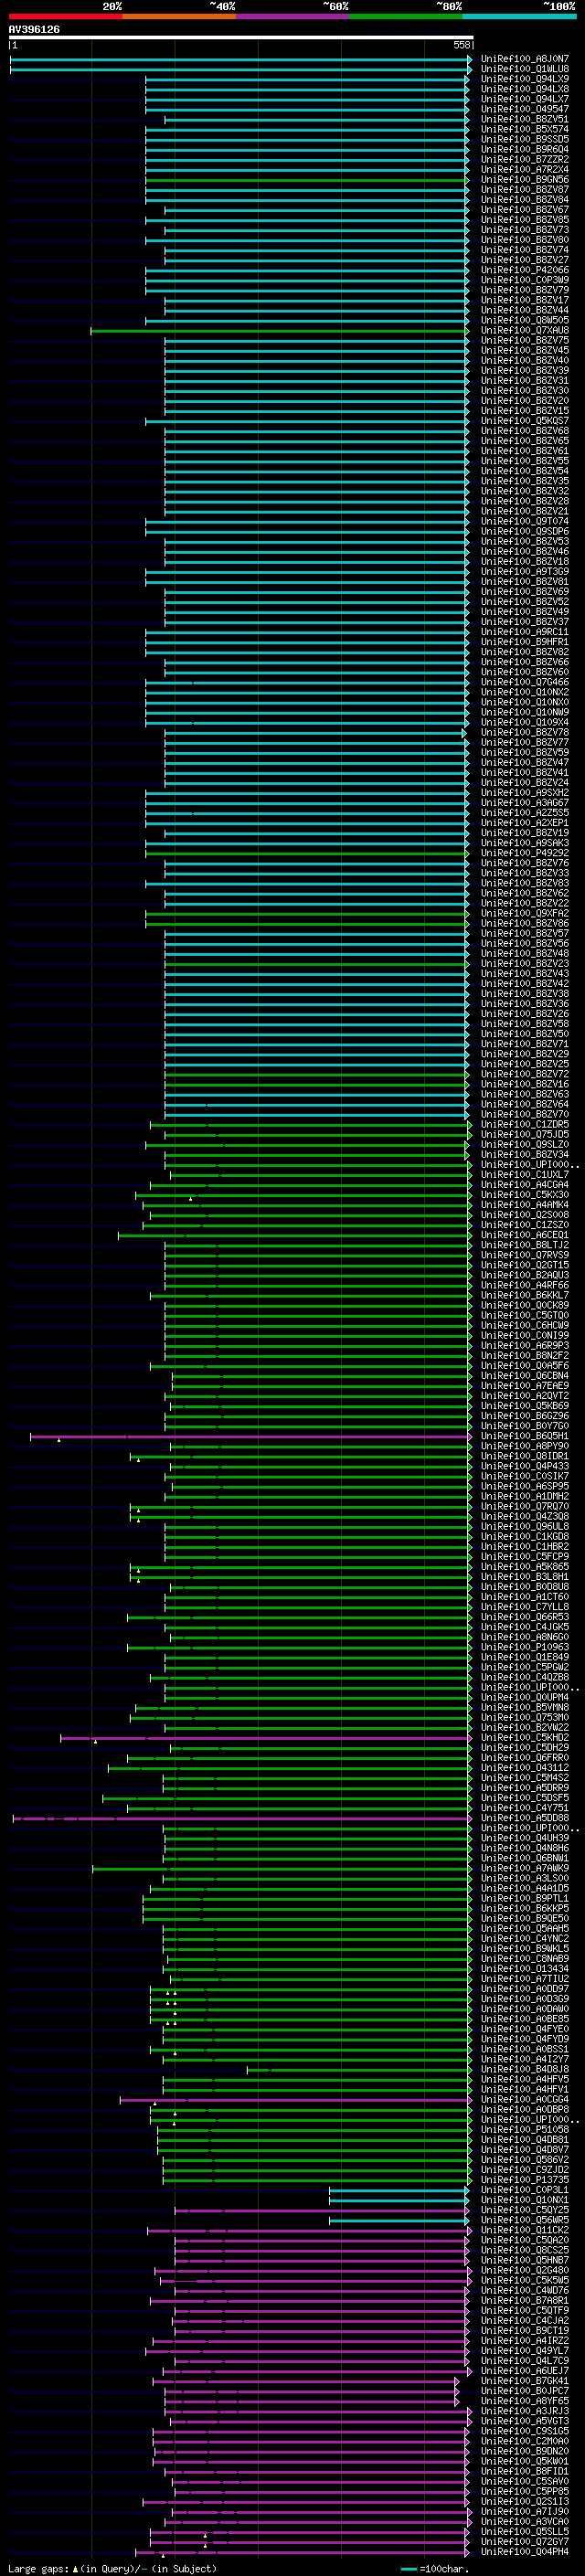
Task: Click hit UniRef100_C5GTQ0
Action: (525, 1315)
